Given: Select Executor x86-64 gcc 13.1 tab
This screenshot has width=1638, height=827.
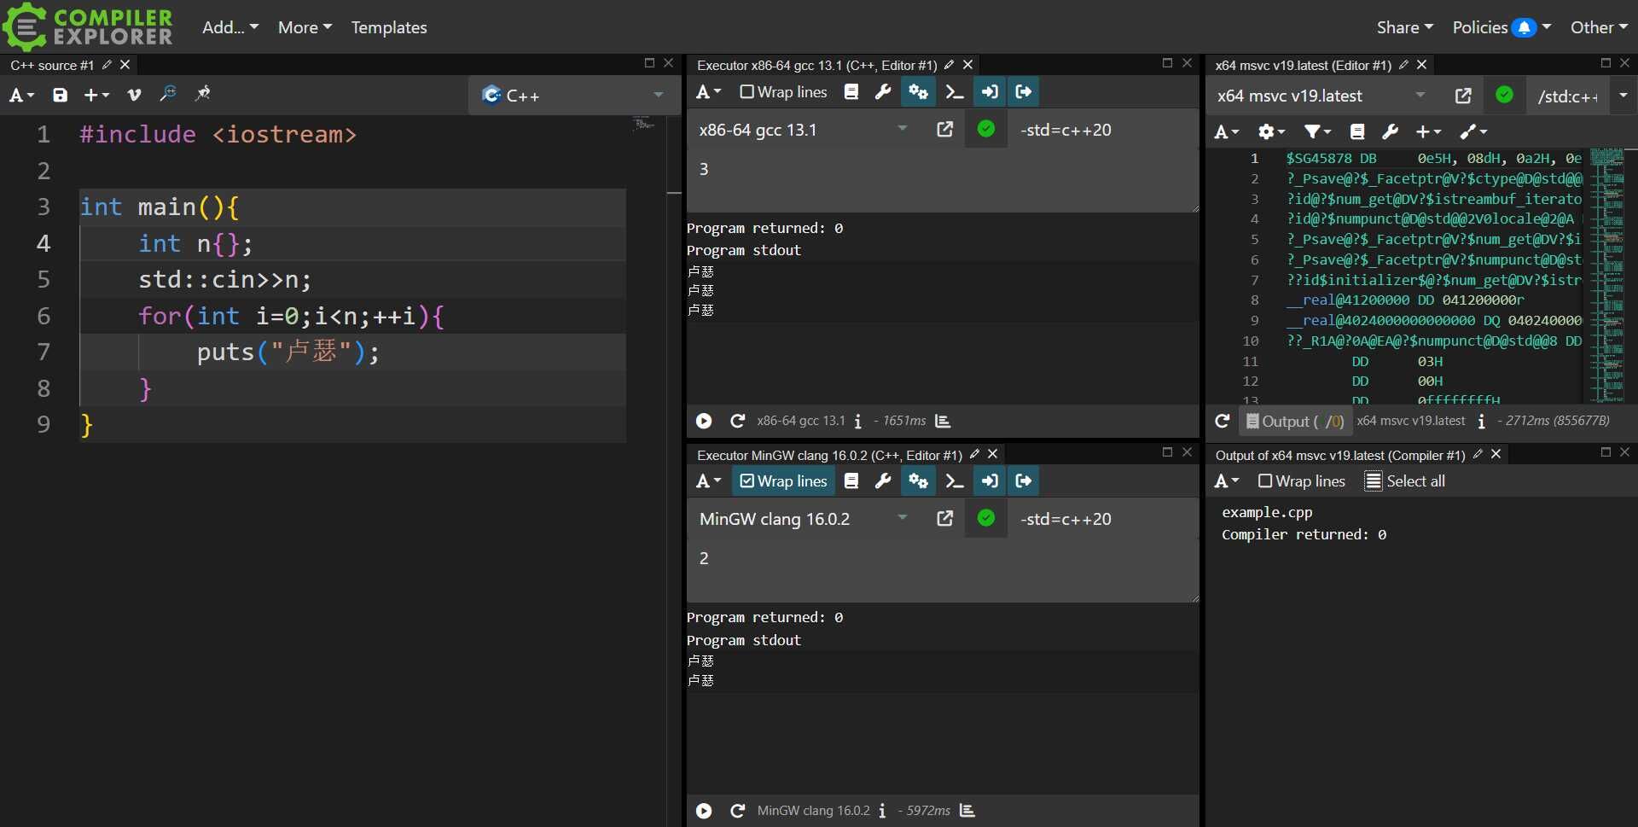Looking at the screenshot, I should pos(816,65).
